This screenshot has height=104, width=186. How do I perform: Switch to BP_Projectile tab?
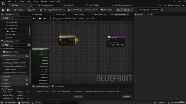click(68, 5)
